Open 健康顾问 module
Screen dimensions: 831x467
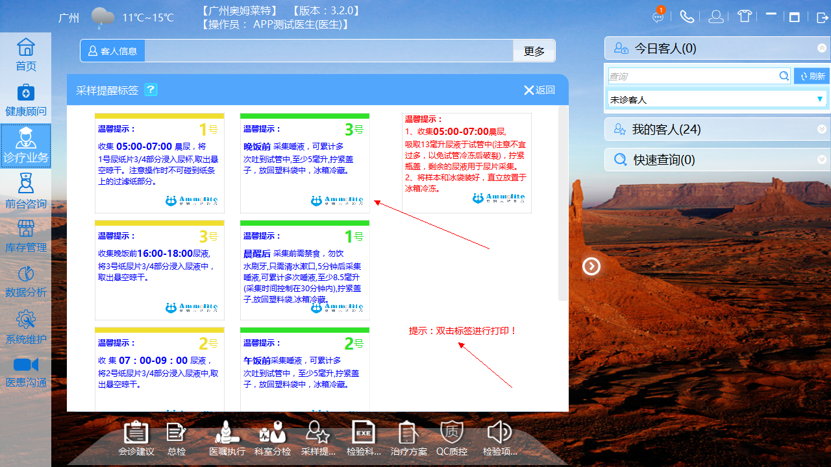[26, 100]
